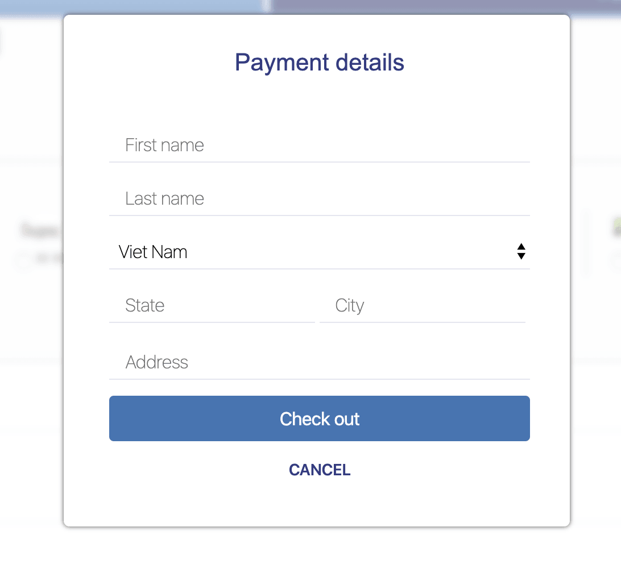Focus the First name field
Viewport: 621px width, 564px height.
[319, 145]
